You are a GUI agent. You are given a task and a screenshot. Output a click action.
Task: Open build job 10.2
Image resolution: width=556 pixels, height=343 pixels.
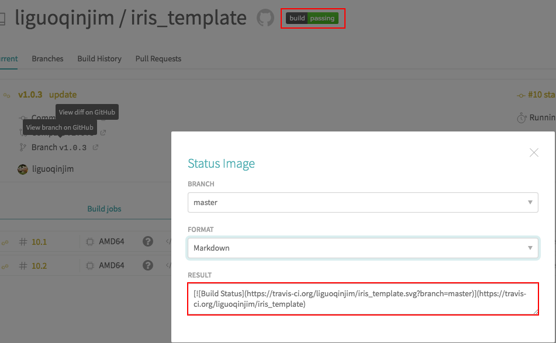(39, 266)
